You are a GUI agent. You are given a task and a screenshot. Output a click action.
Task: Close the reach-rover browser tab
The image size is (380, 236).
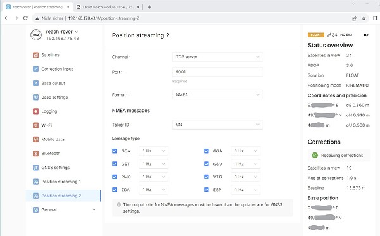coord(68,7)
